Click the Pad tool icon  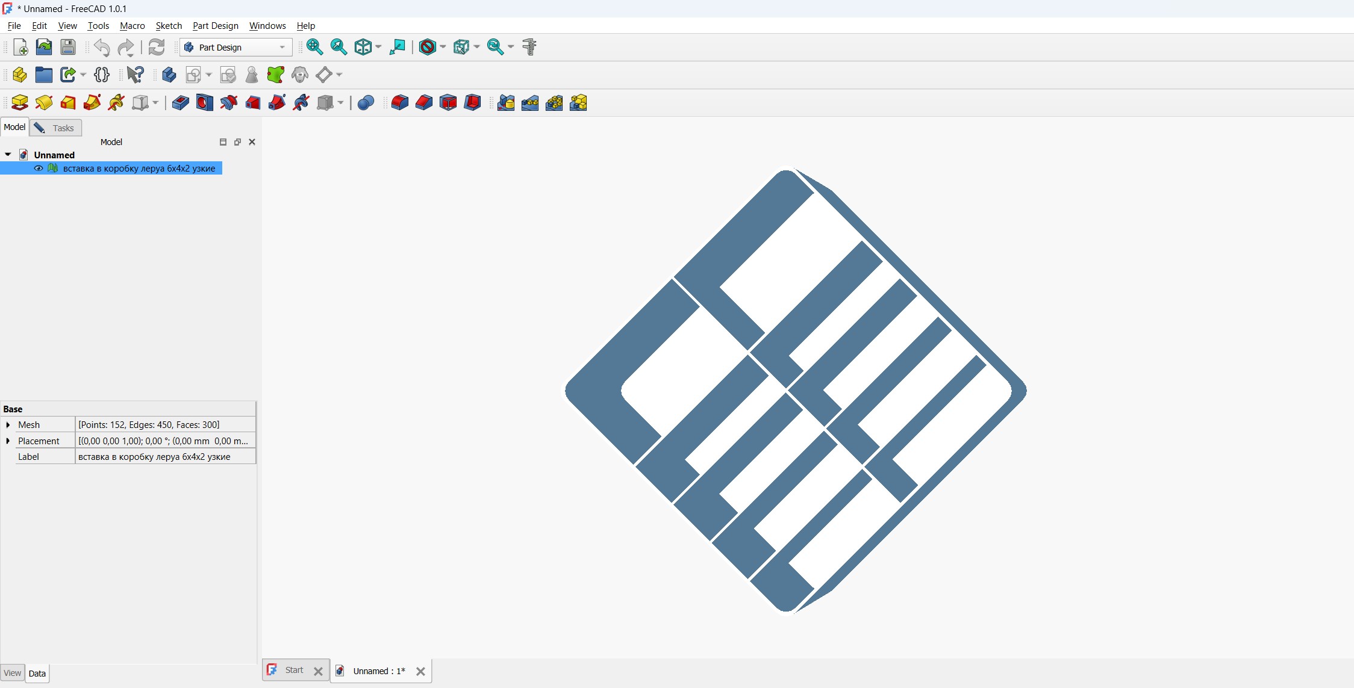pyautogui.click(x=20, y=103)
